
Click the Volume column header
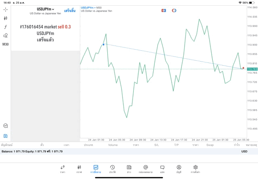pyautogui.click(x=113, y=145)
